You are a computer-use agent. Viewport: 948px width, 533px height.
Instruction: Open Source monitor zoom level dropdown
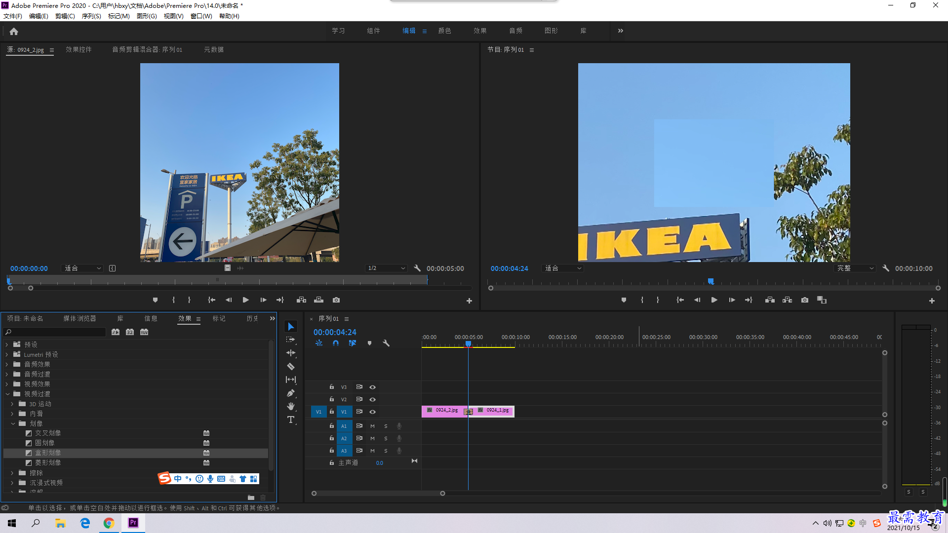(x=82, y=268)
